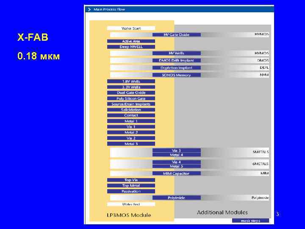Expand the Main Process Flow chevron

click(x=89, y=9)
